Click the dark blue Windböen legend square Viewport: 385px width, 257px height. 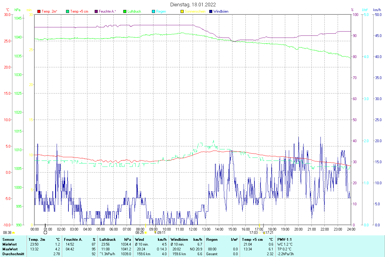(x=211, y=11)
